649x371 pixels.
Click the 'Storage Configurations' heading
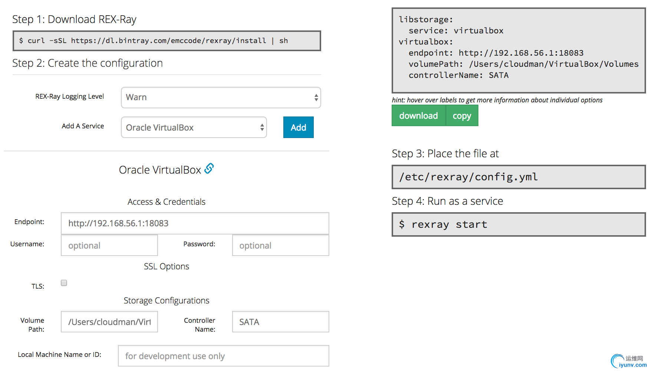[167, 301]
